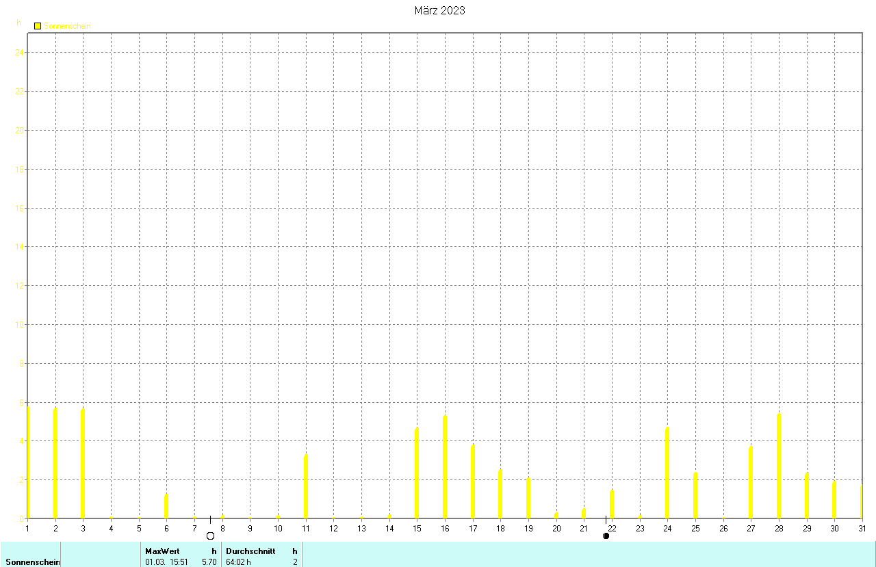Click x-axis day label 12
The width and height of the screenshot is (876, 567).
click(333, 528)
